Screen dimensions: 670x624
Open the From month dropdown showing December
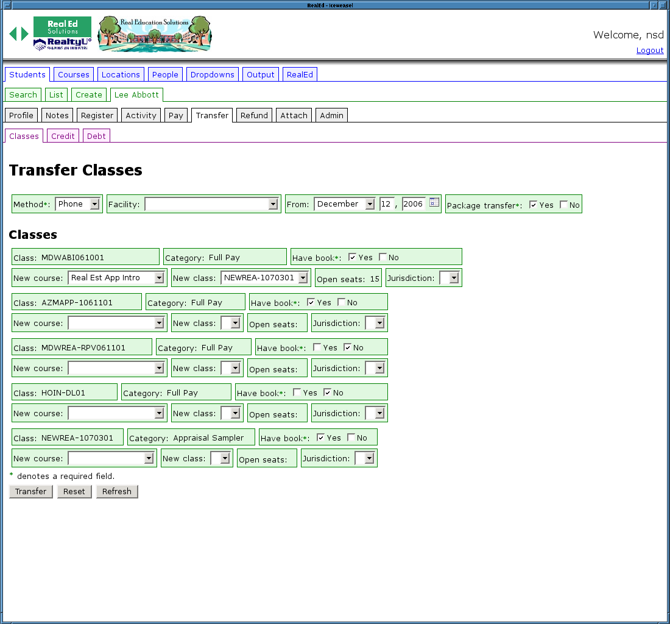point(345,204)
